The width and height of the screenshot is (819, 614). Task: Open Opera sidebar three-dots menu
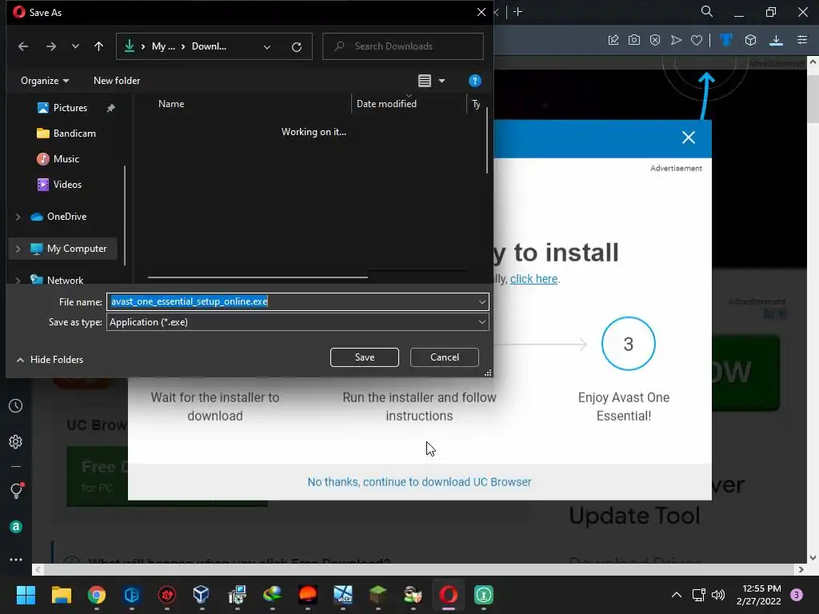pos(16,560)
